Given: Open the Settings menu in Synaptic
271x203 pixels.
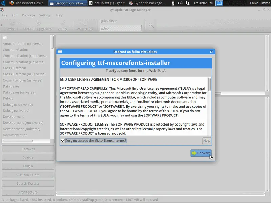Looking at the screenshot, I should (x=45, y=15).
